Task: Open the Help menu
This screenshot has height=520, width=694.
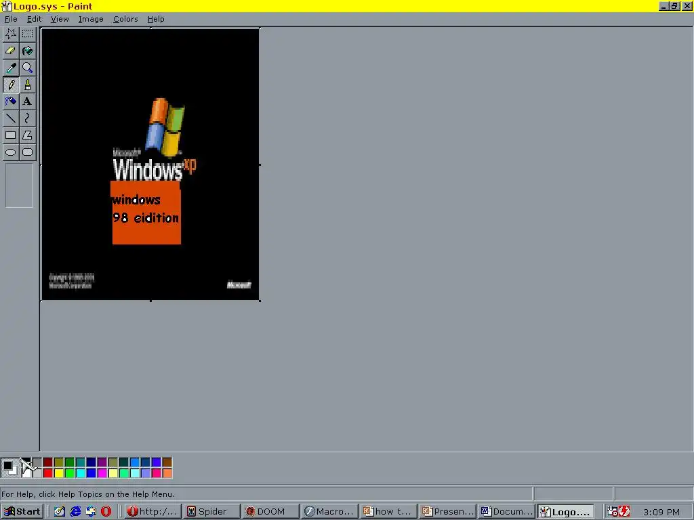Action: tap(156, 19)
